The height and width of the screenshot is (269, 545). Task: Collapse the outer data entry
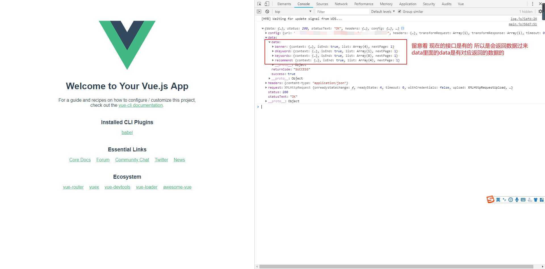(266, 37)
